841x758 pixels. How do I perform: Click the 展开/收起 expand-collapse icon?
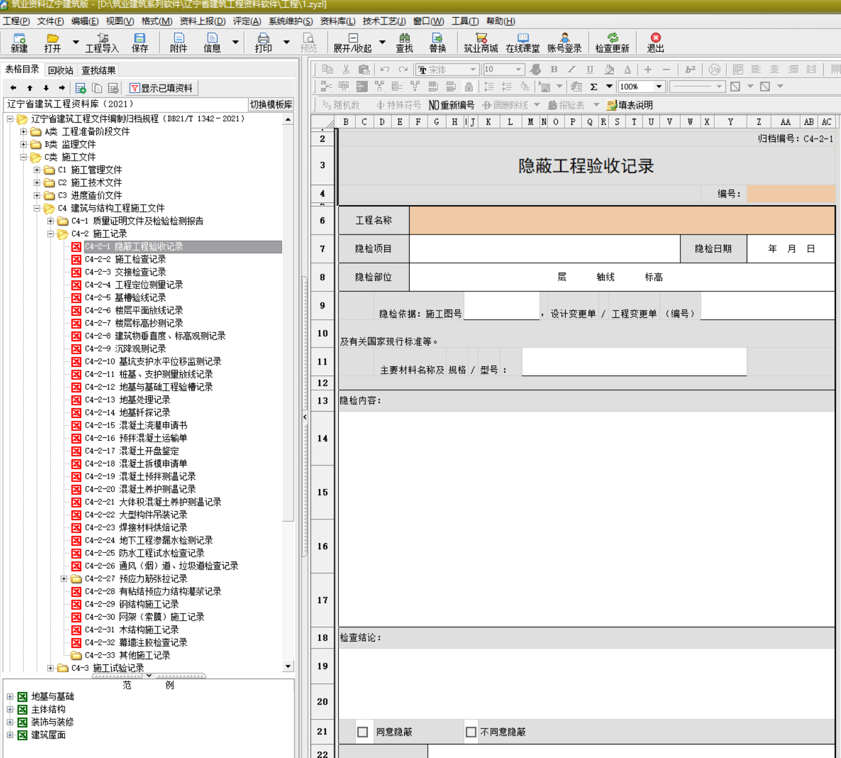tap(352, 43)
